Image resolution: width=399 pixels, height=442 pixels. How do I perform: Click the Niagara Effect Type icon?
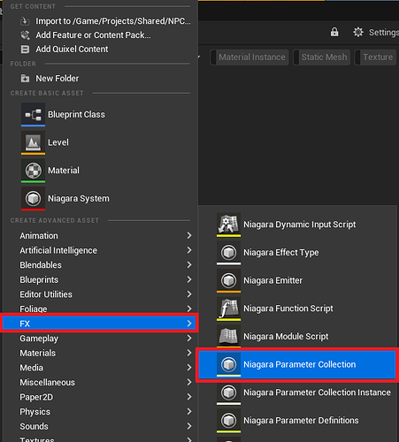click(x=228, y=253)
